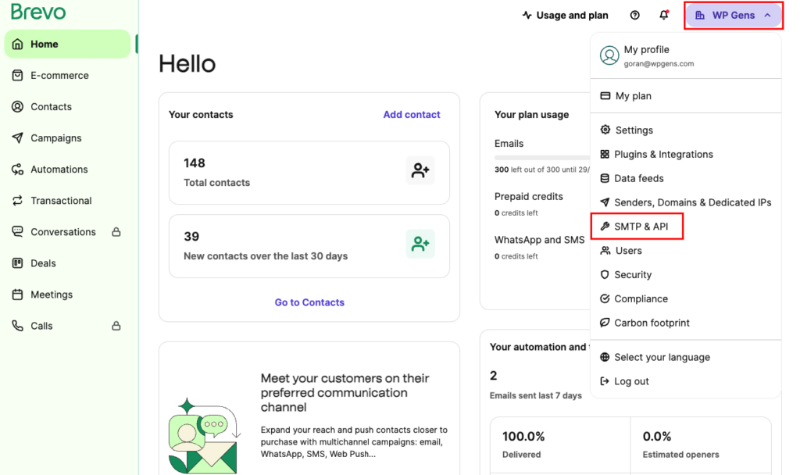
Task: Click the profile avatar icon in menu
Action: (609, 55)
